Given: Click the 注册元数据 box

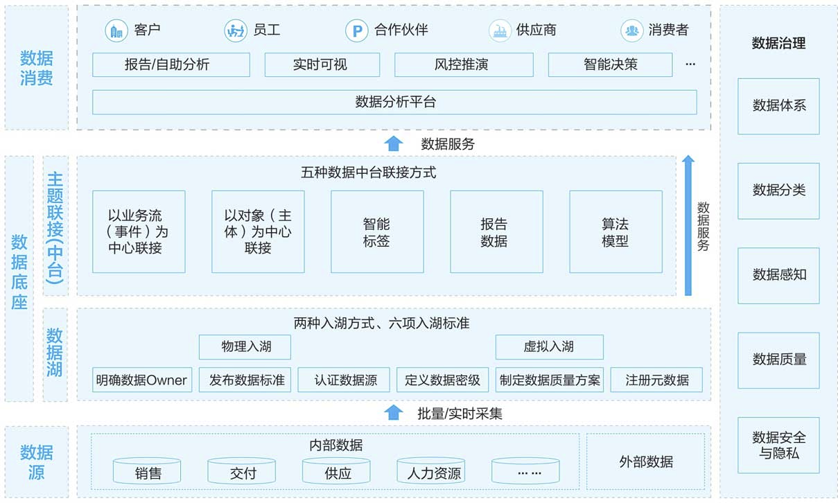Looking at the screenshot, I should pos(656,380).
